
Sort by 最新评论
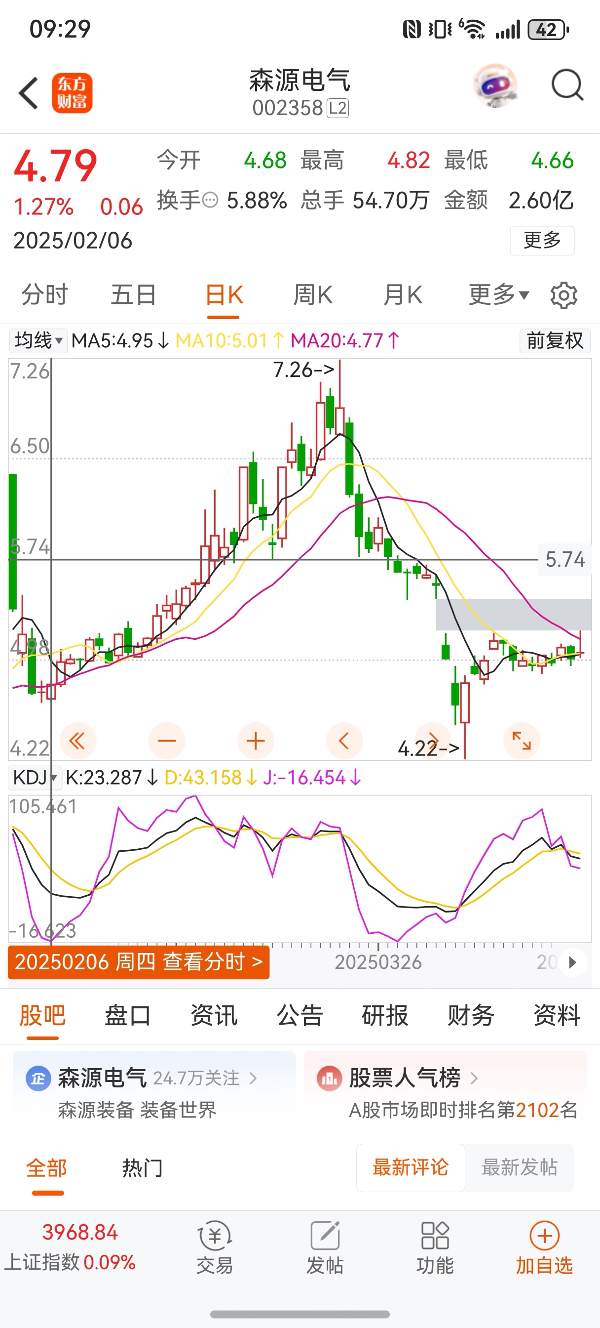(x=411, y=1167)
